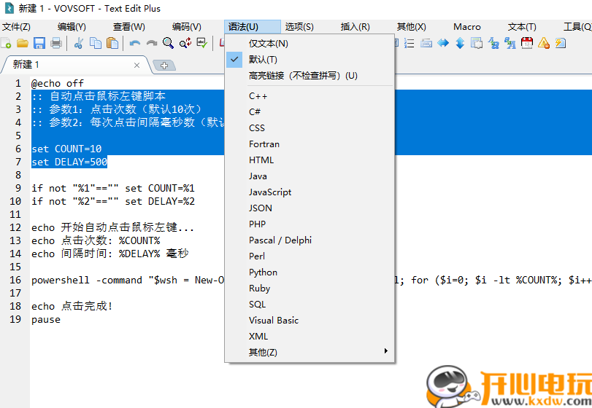Click the numbered line list icon

coord(410,43)
